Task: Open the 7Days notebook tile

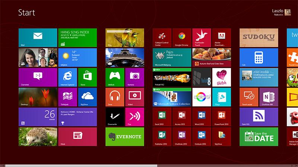Action: pos(222,97)
